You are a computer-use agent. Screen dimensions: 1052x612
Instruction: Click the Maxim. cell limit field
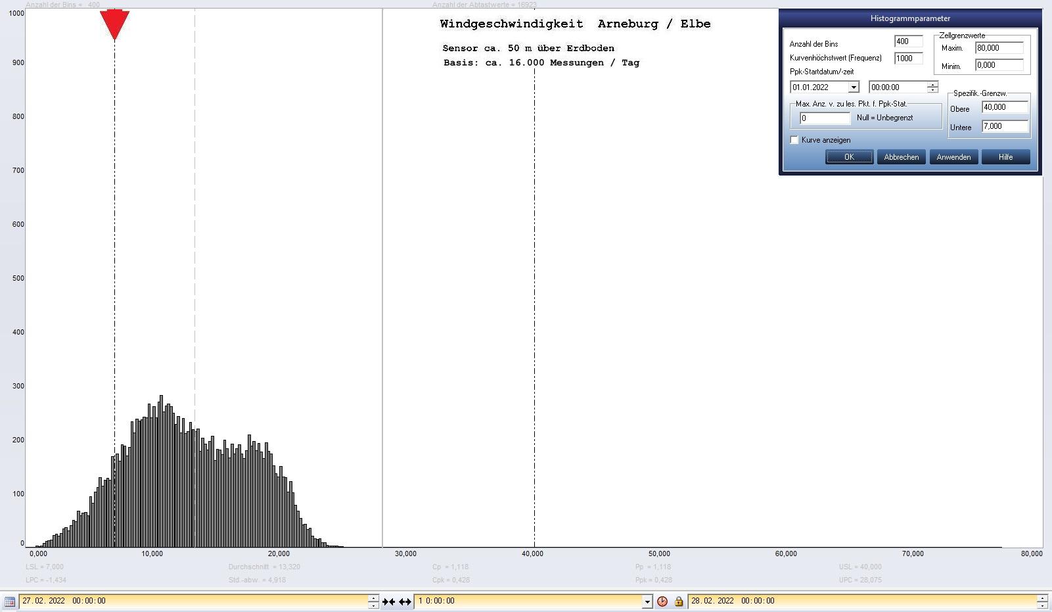(x=999, y=48)
